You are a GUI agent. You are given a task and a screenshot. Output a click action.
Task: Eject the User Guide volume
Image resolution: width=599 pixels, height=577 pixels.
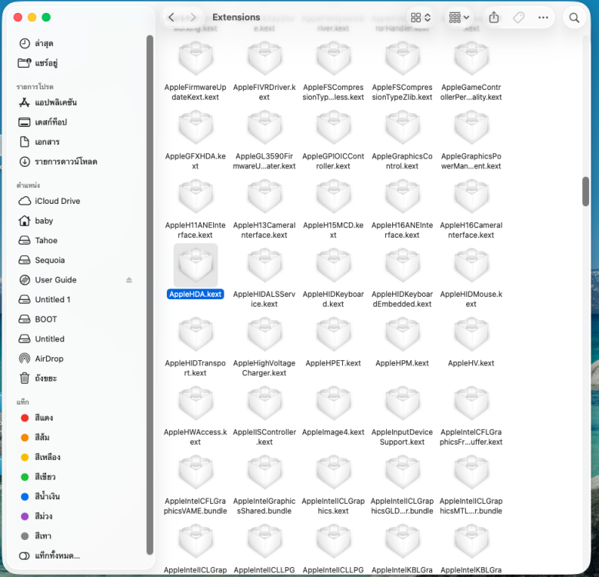(x=129, y=280)
